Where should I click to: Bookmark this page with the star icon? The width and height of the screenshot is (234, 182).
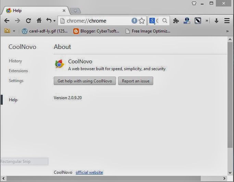pos(141,21)
